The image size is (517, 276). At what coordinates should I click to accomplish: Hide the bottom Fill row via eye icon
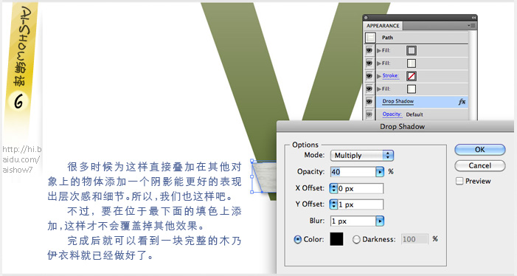coord(369,89)
